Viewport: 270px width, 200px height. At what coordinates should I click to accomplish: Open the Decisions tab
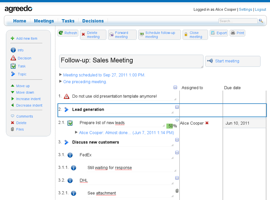pyautogui.click(x=93, y=21)
